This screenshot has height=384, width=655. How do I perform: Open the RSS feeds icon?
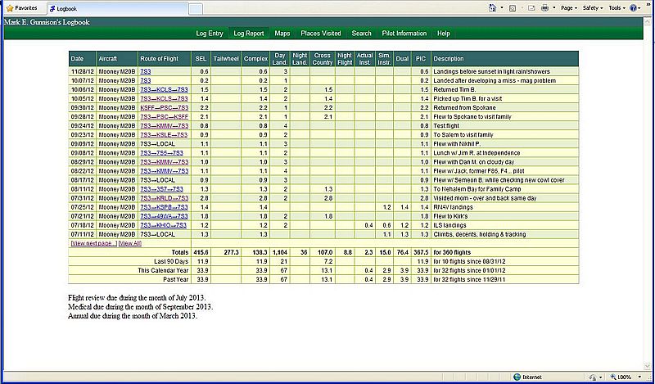pos(513,8)
